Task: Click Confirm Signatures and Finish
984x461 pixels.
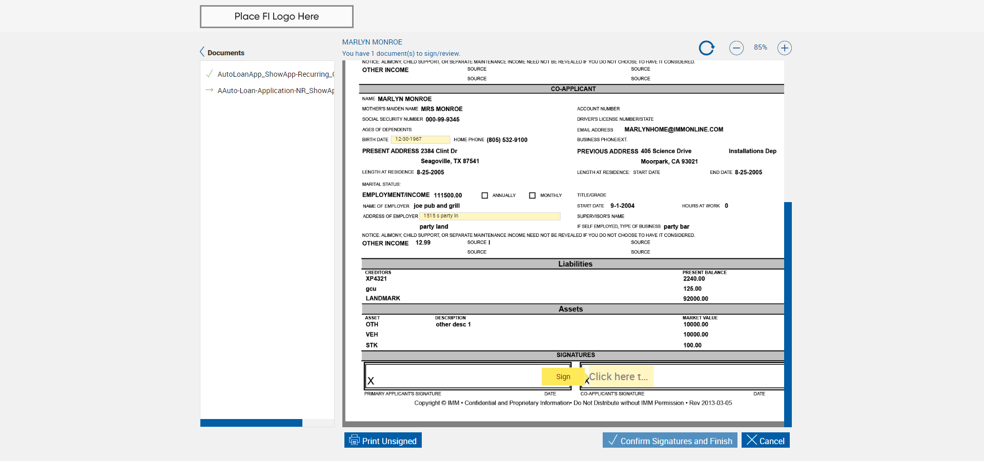Action: pos(670,441)
